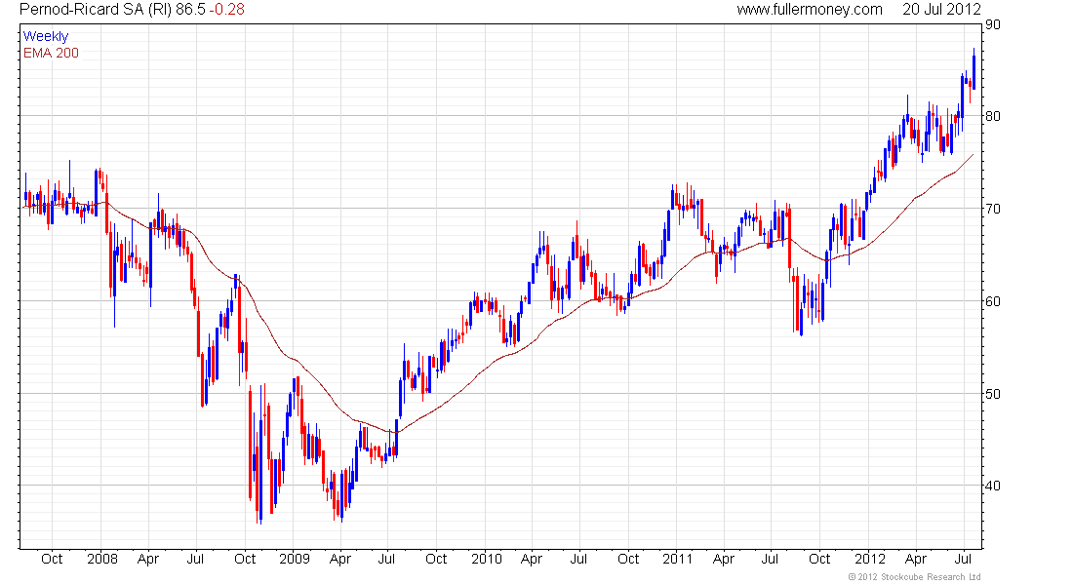This screenshot has height=585, width=1073.
Task: Click the 'Oct' label just before 2012
Action: pyautogui.click(x=819, y=559)
